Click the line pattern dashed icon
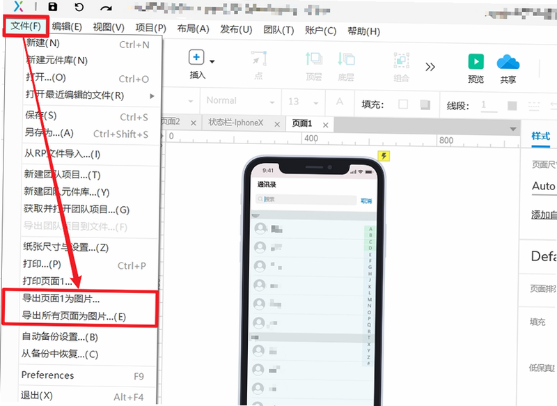The width and height of the screenshot is (557, 406). pos(534,106)
